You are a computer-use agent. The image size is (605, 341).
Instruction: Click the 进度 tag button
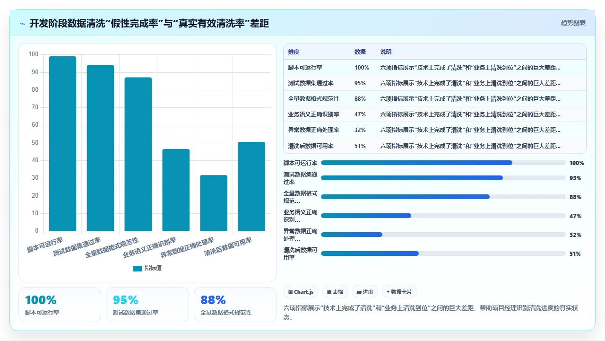[365, 292]
